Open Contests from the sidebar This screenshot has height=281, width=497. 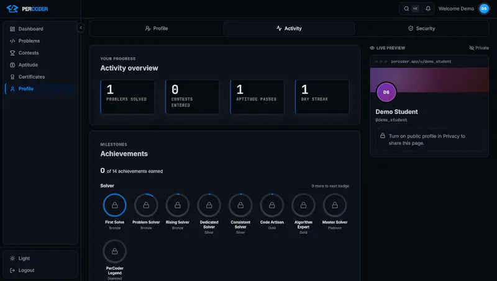tap(41, 53)
